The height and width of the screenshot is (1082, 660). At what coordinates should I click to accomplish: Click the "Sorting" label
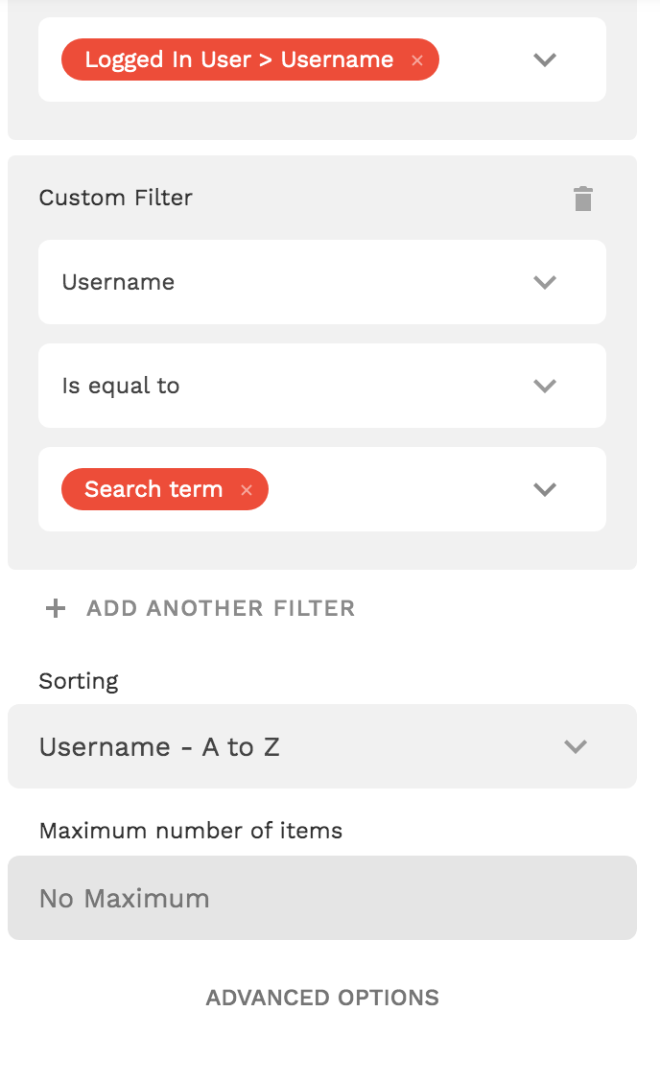(79, 681)
